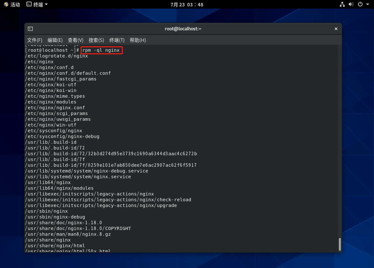The image size is (374, 268).
Task: Close the root@localhost terminal window
Action: [336, 29]
